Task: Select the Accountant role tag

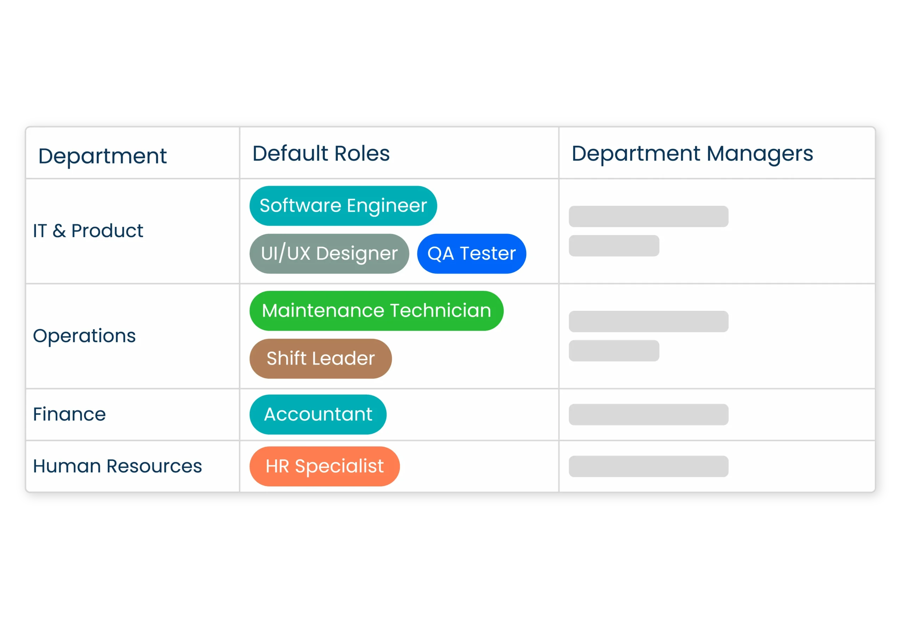Action: [x=317, y=414]
